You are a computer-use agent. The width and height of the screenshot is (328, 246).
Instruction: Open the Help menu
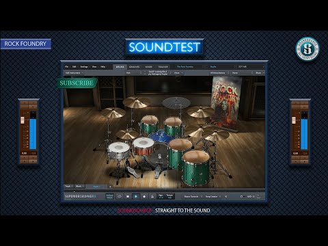[x=103, y=67]
